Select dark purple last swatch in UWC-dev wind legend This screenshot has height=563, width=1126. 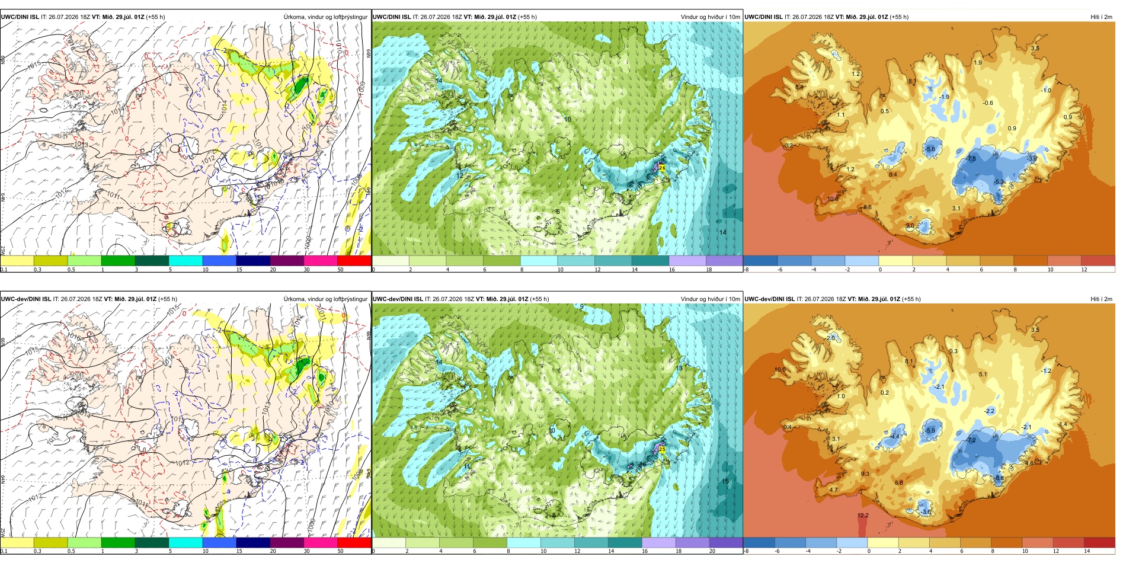point(725,542)
